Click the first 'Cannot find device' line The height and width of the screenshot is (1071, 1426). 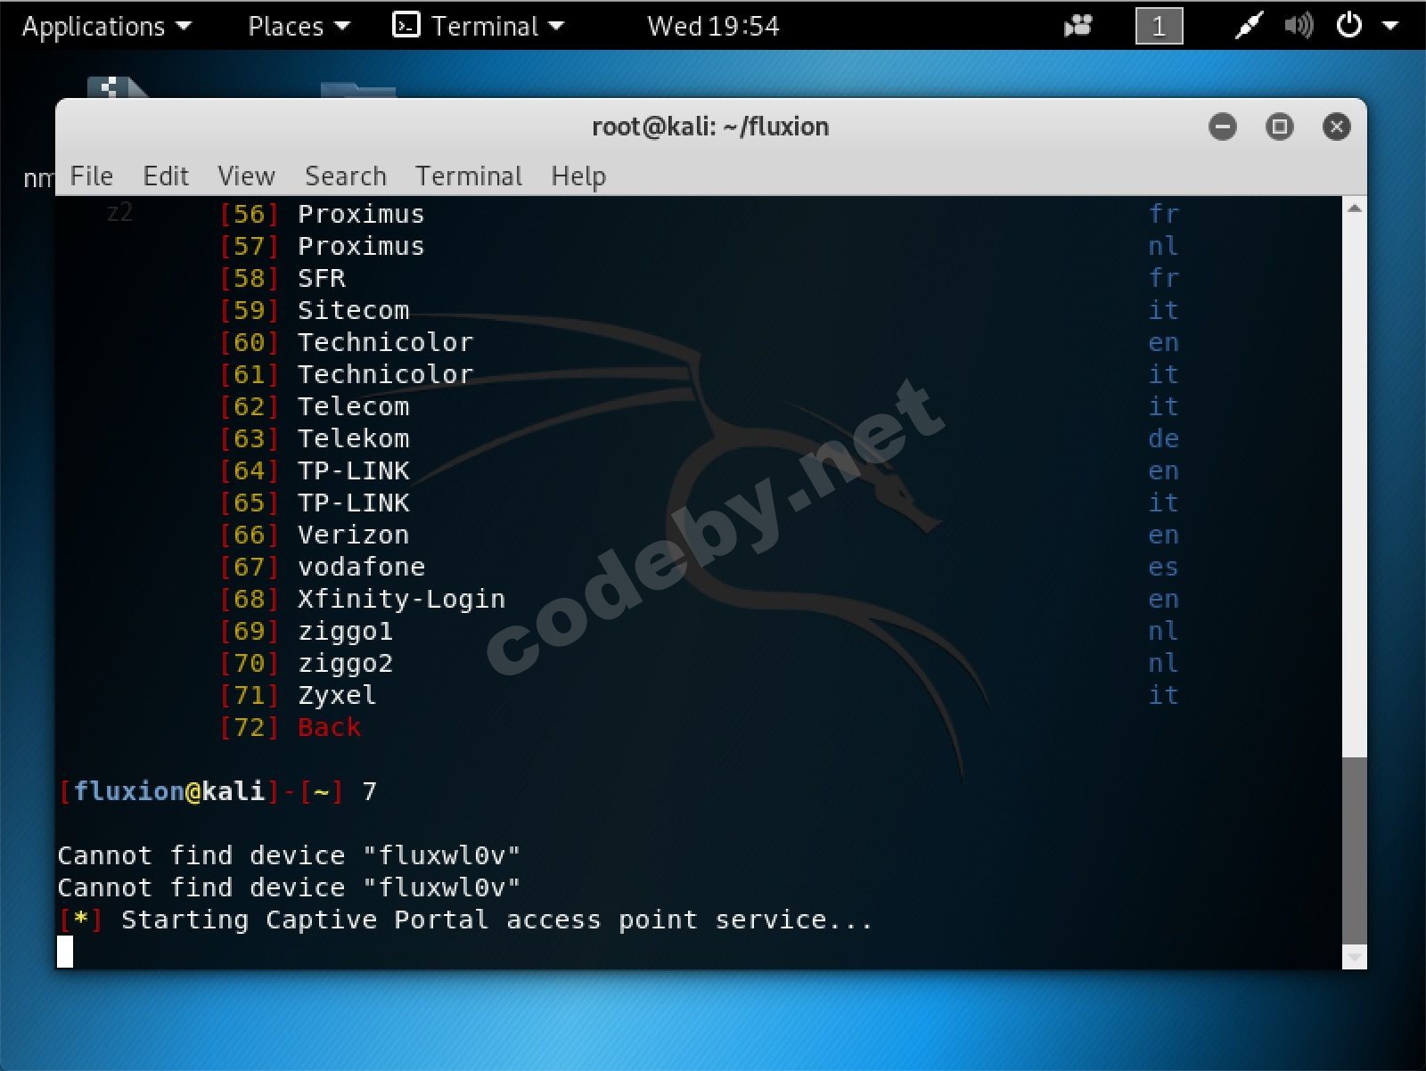point(289,855)
